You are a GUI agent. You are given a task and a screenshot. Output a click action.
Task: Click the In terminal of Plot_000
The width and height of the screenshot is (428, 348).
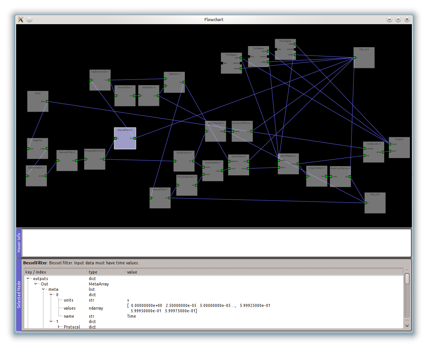(355, 58)
